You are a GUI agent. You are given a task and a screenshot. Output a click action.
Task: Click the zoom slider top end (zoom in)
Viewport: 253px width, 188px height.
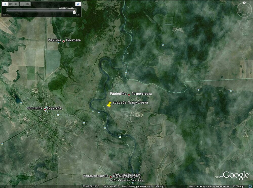pyautogui.click(x=244, y=33)
